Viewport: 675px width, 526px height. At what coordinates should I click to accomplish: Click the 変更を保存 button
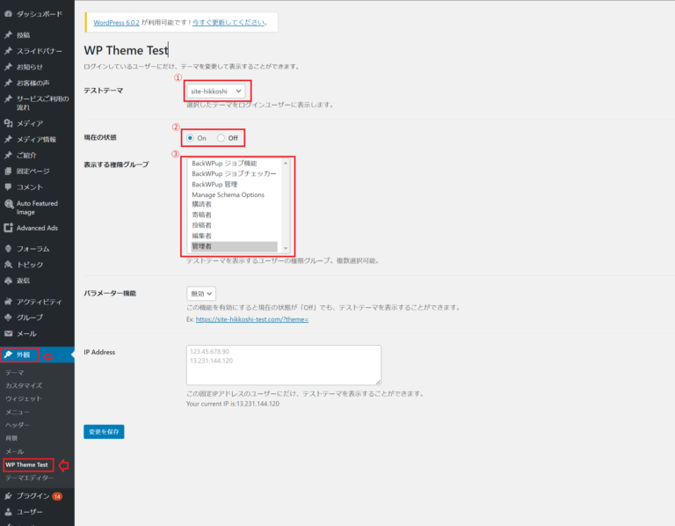[104, 432]
